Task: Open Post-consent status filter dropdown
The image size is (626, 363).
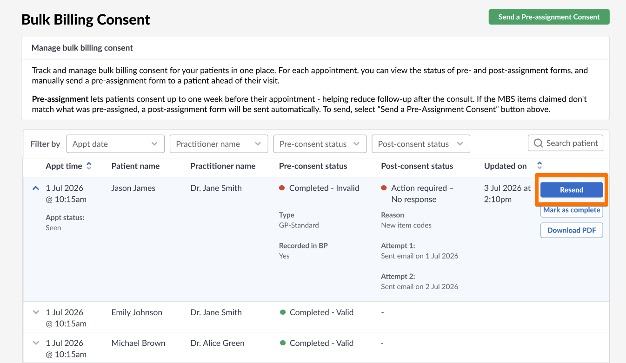Action: 421,144
